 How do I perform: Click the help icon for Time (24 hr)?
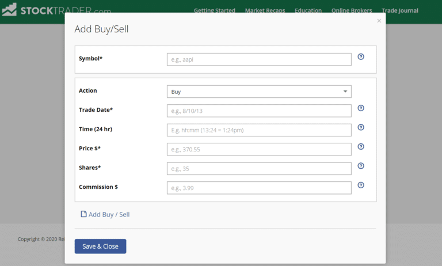(361, 127)
